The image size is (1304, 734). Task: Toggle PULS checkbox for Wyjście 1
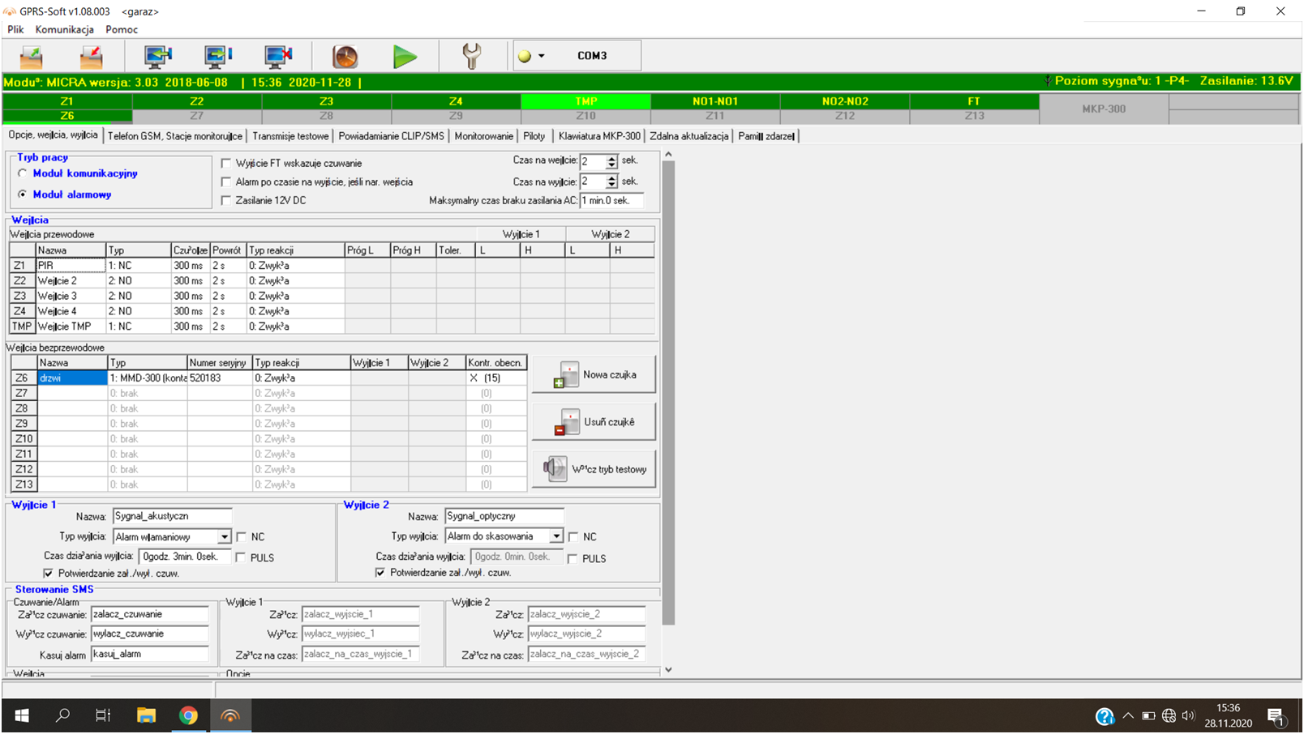[241, 557]
